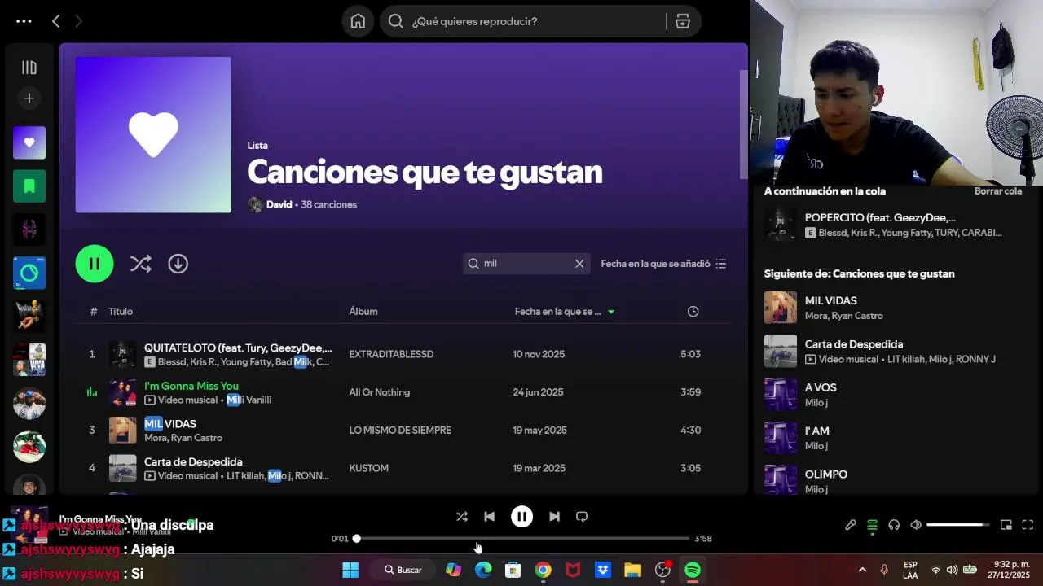Open OBS Studio from taskbar
Viewport: 1043px width, 586px height.
pos(662,570)
